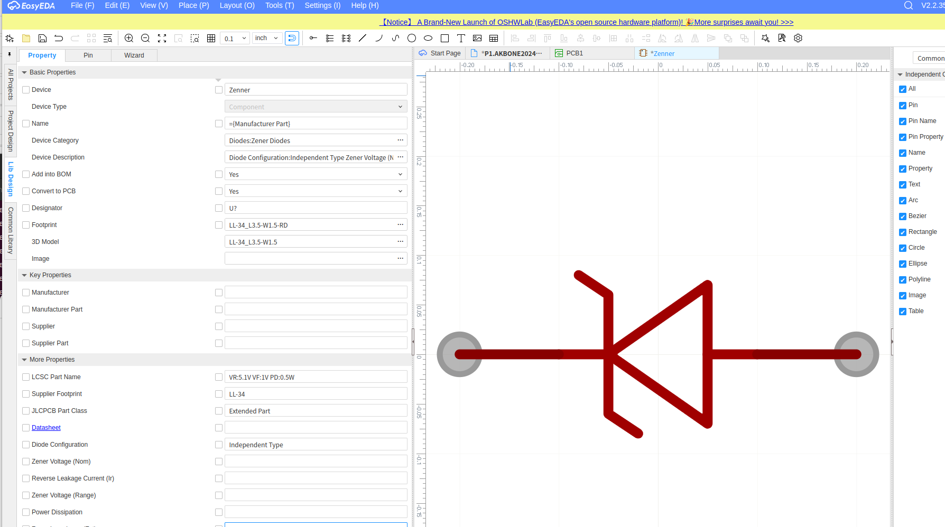Switch to the Pin tab
Image resolution: width=945 pixels, height=527 pixels.
point(88,55)
